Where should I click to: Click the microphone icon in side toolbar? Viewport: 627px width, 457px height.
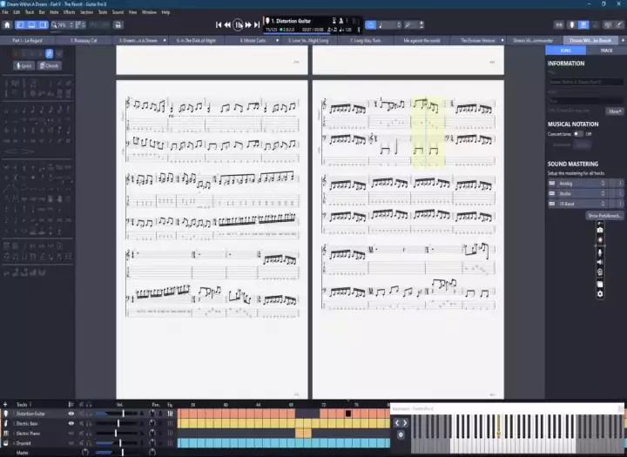(600, 252)
